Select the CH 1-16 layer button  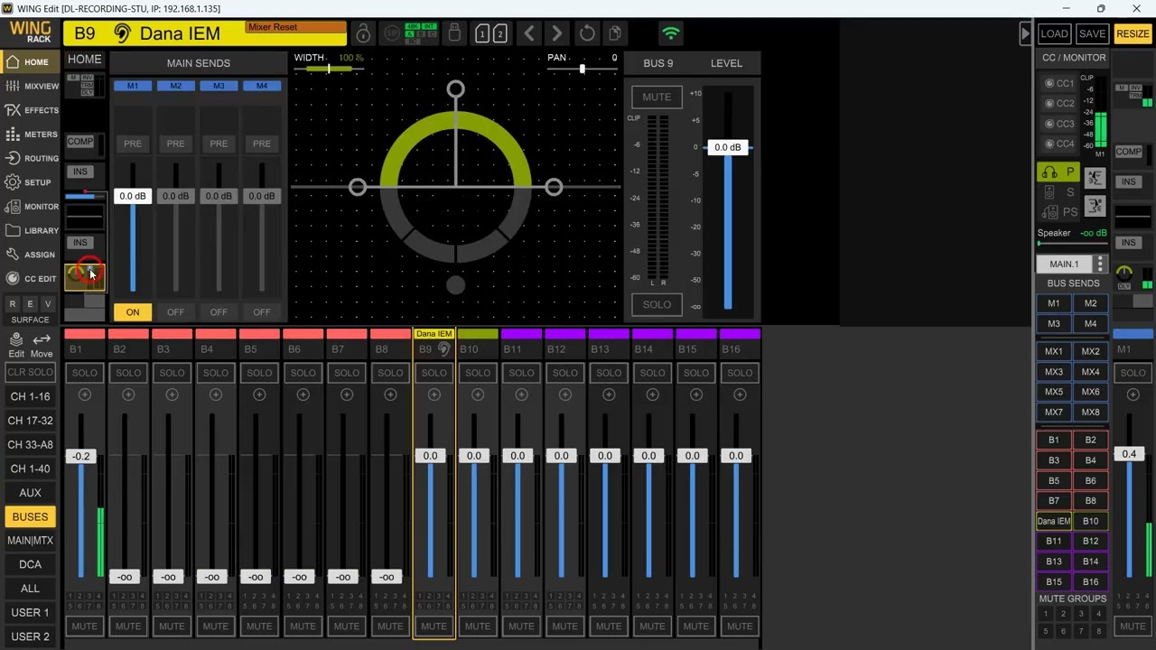click(30, 396)
